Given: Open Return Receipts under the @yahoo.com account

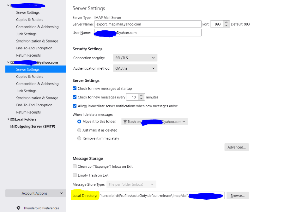Looking at the screenshot, I should 28,112.
